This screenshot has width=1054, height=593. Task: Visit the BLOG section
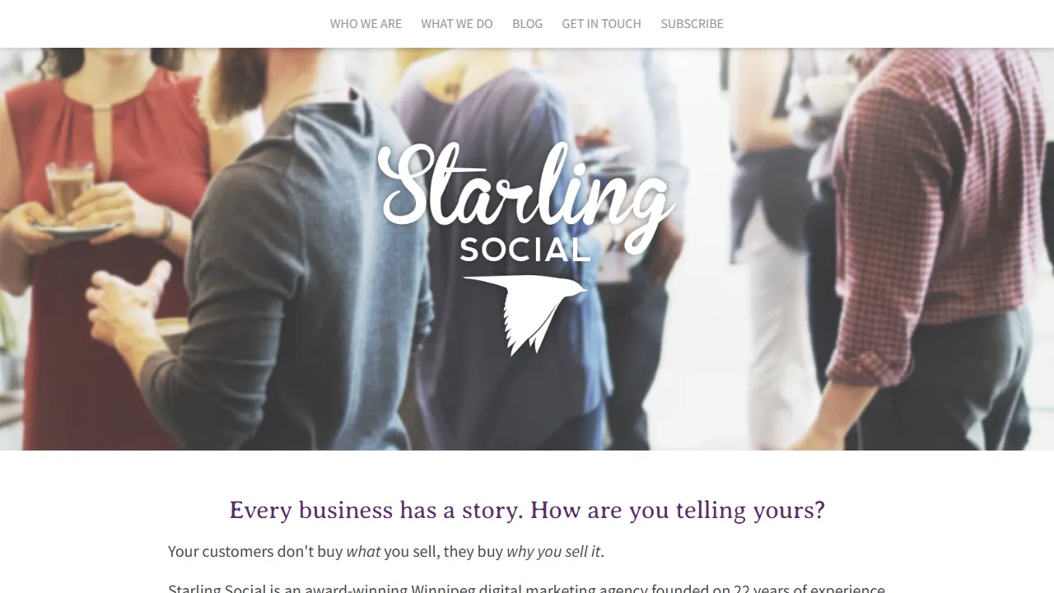point(527,24)
